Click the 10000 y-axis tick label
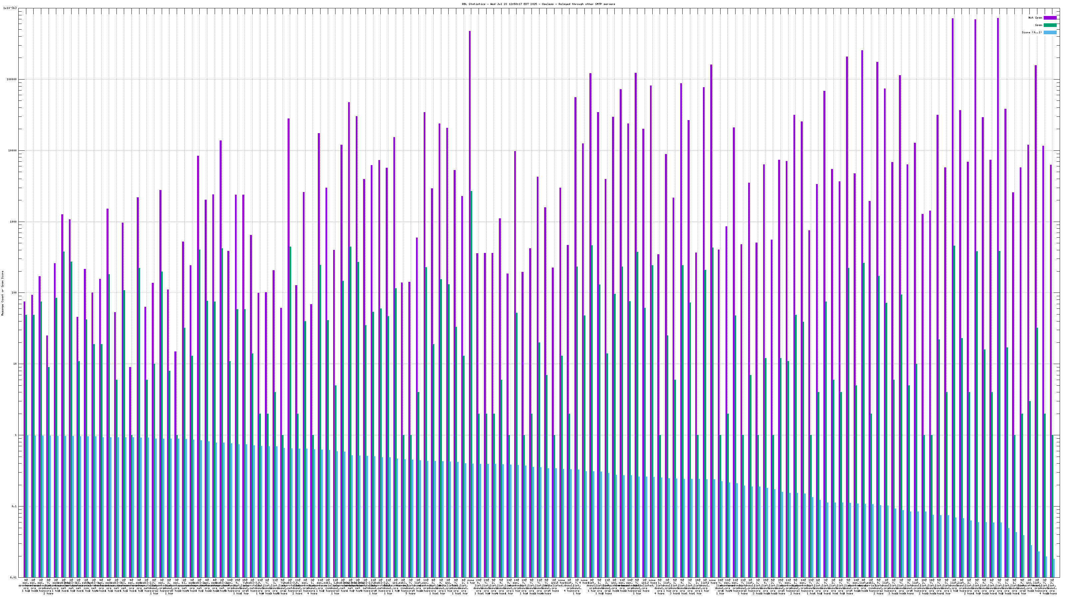1065x599 pixels. (x=12, y=150)
